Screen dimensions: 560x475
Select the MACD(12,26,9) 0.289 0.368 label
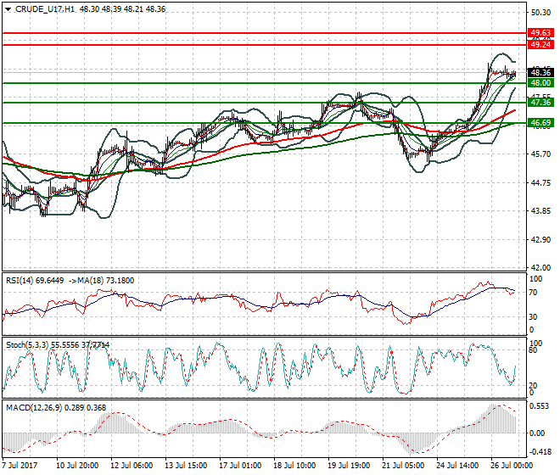[56, 408]
